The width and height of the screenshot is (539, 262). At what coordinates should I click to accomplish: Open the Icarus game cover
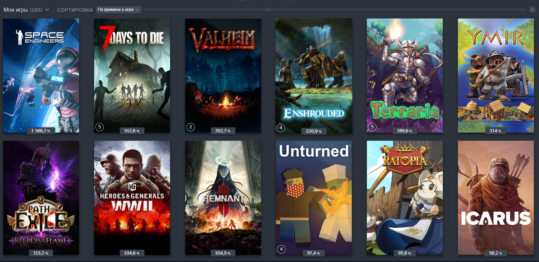496,198
